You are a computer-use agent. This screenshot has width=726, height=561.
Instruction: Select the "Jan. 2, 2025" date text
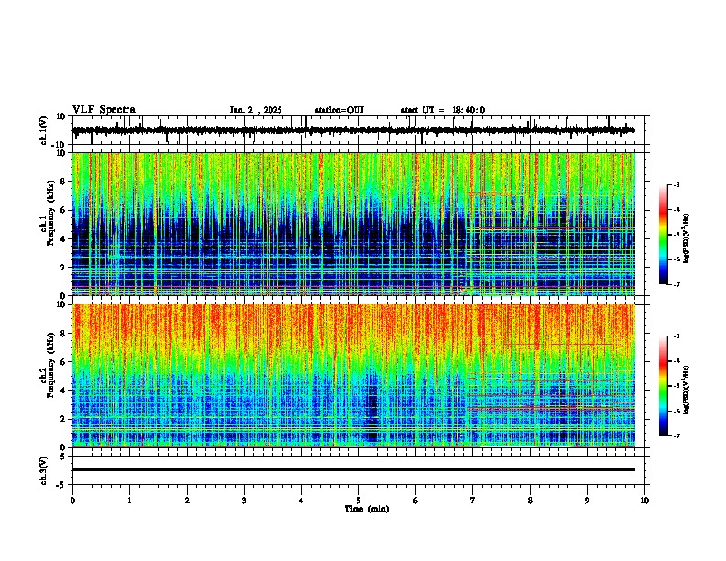click(x=256, y=110)
